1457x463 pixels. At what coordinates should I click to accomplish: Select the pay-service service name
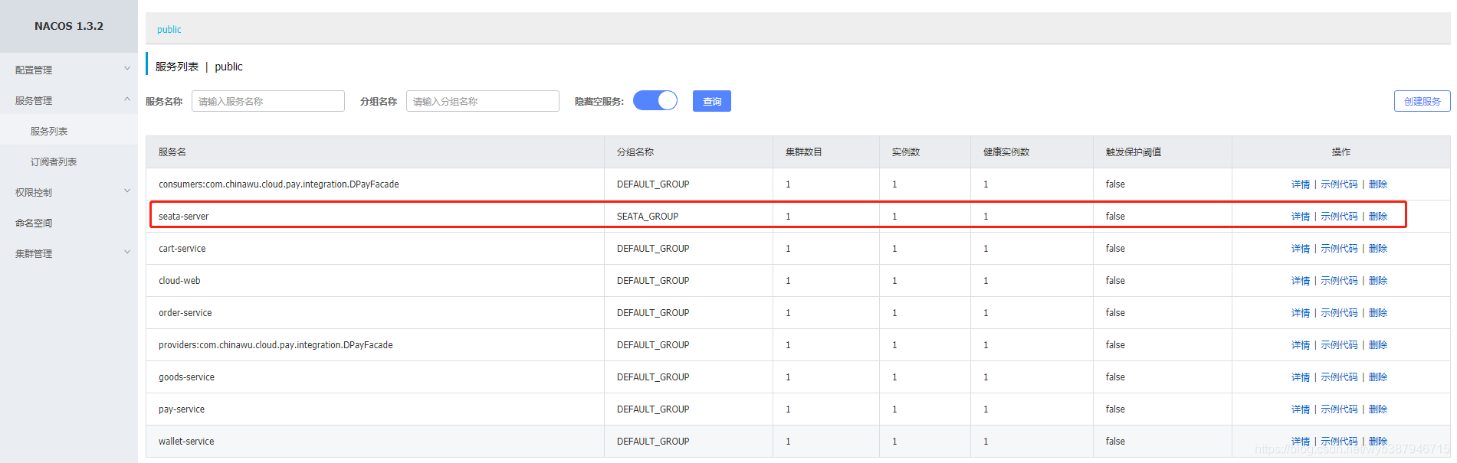tap(182, 409)
